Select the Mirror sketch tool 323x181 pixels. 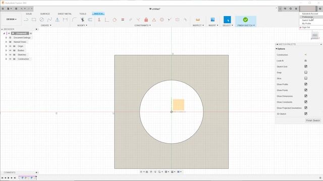[57, 20]
